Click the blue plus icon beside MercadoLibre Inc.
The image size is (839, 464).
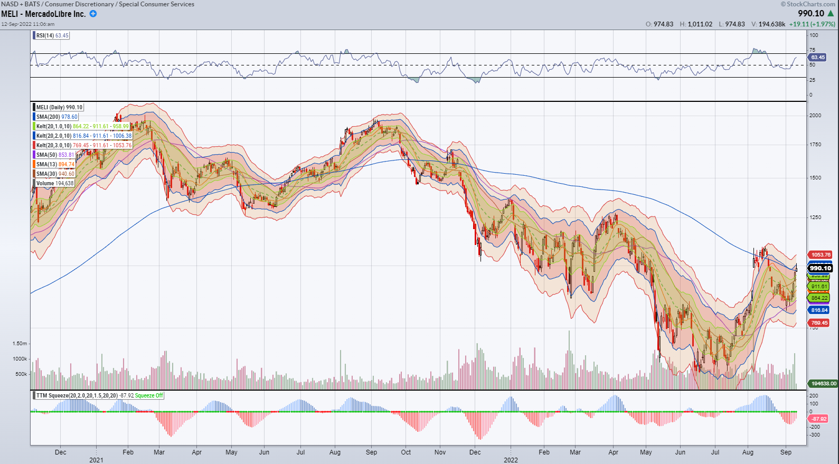(93, 14)
